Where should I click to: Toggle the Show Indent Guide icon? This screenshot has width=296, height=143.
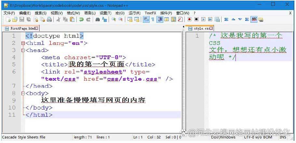[x=160, y=19]
